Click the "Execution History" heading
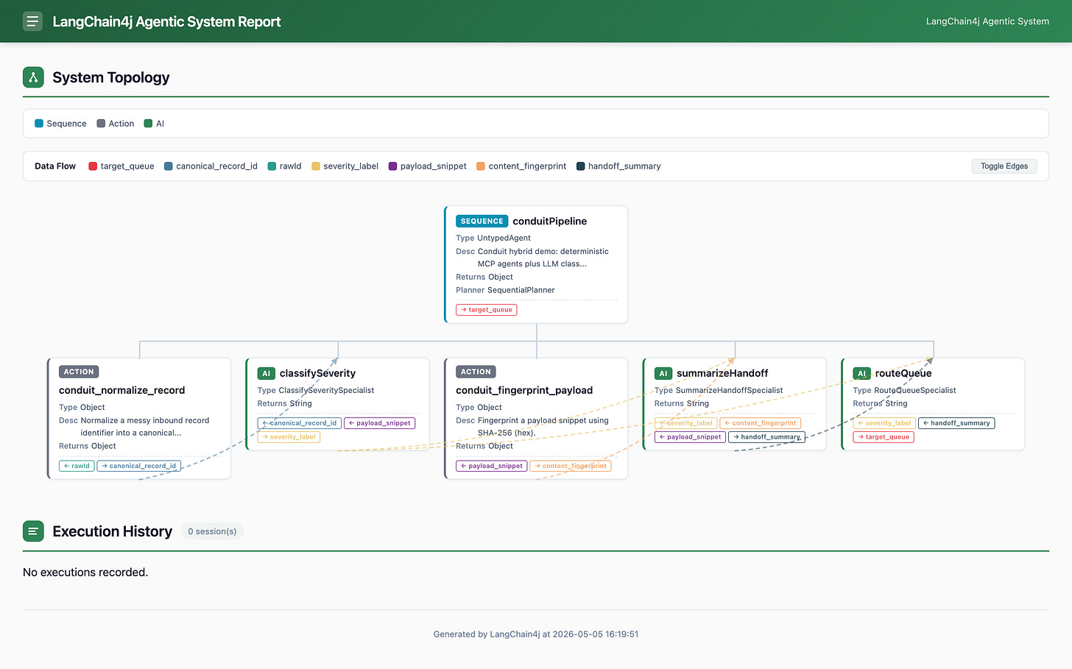Screen dimensions: 1072x669 click(x=113, y=531)
